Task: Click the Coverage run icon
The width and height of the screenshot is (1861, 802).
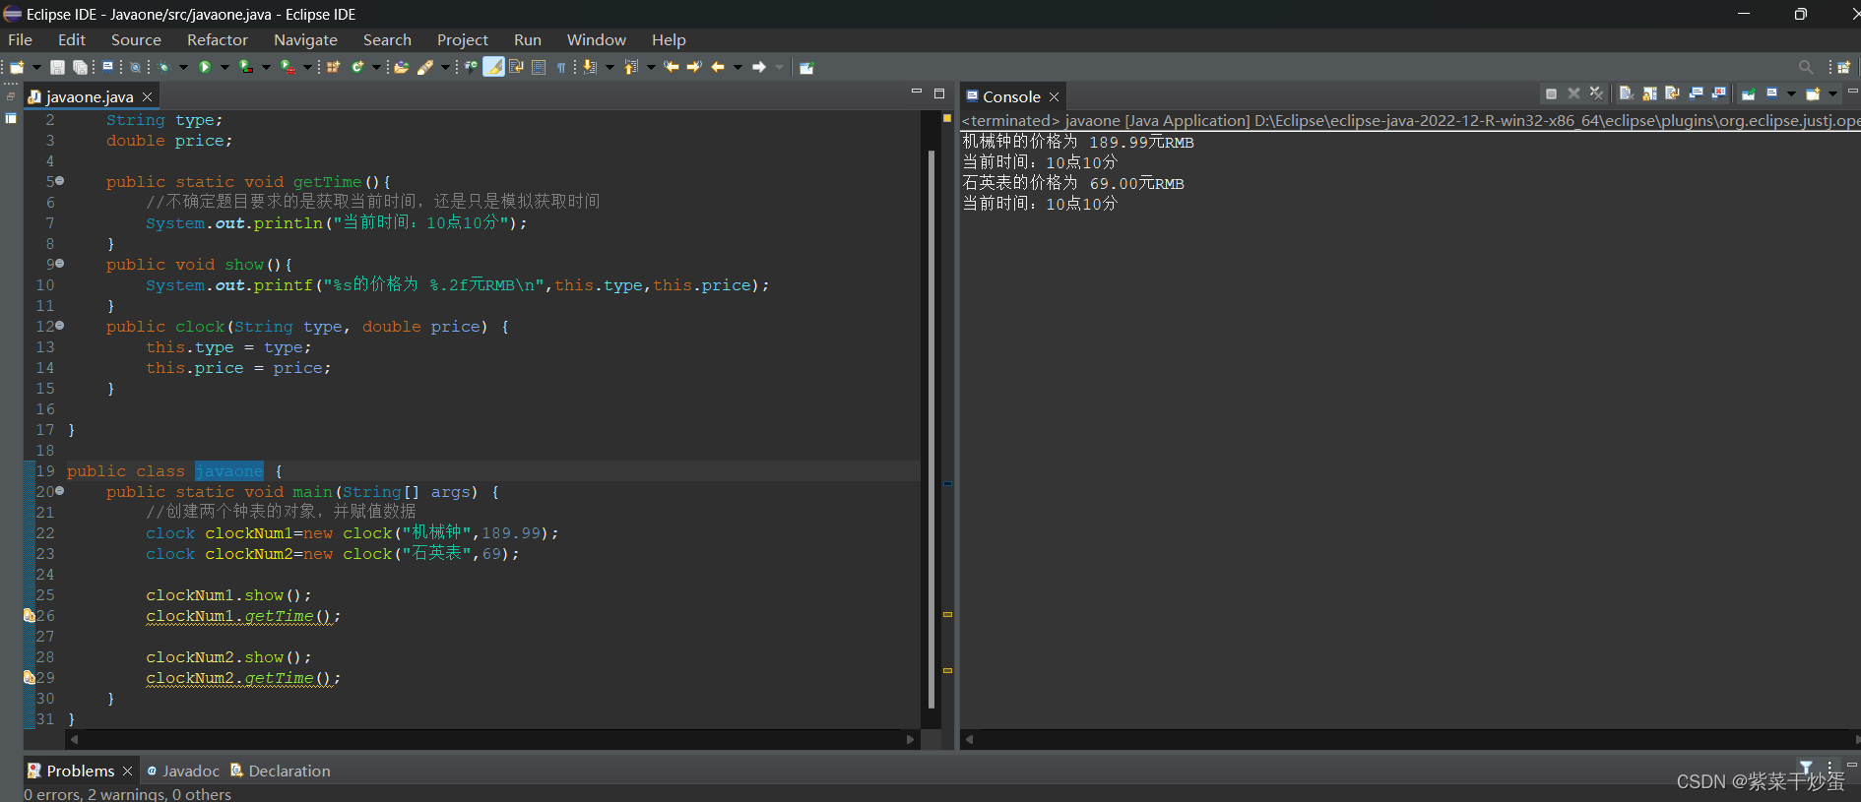Action: click(246, 67)
